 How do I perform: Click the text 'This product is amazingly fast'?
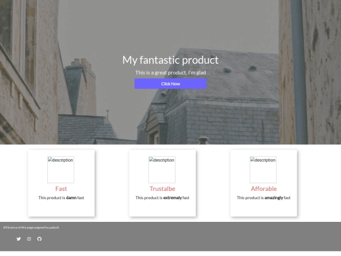coord(263,198)
